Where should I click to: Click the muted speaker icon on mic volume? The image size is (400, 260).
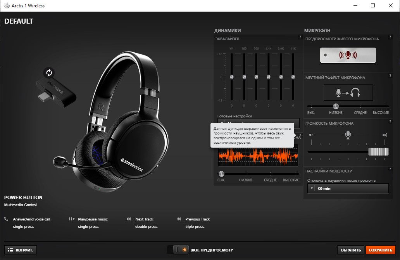coord(311,135)
